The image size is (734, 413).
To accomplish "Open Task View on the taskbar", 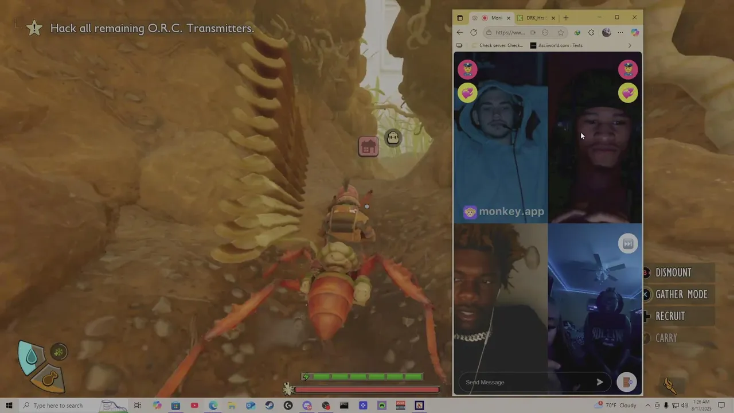I will pyautogui.click(x=138, y=406).
